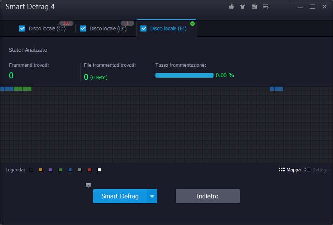Click the red legend color square

click(x=90, y=170)
